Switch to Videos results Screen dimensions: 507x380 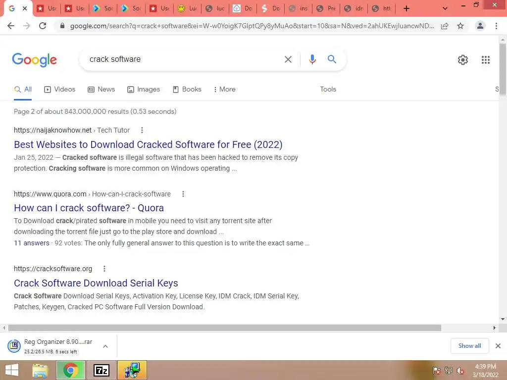tap(60, 90)
